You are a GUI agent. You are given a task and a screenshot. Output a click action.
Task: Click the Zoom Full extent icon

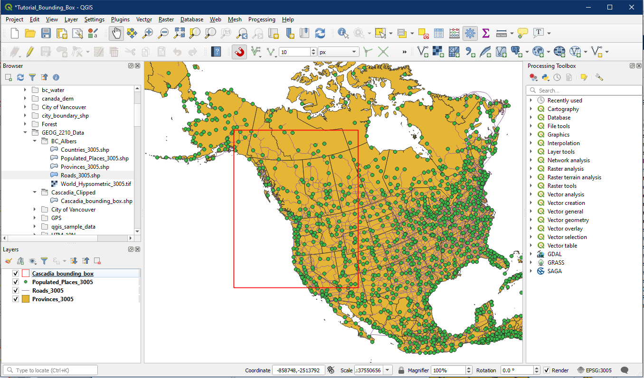pos(179,33)
